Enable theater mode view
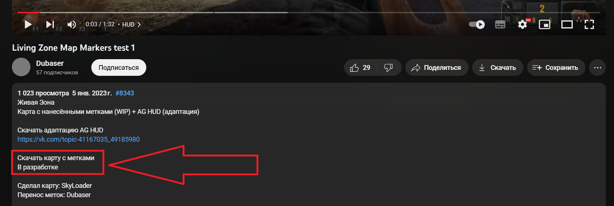The width and height of the screenshot is (614, 206). click(567, 24)
